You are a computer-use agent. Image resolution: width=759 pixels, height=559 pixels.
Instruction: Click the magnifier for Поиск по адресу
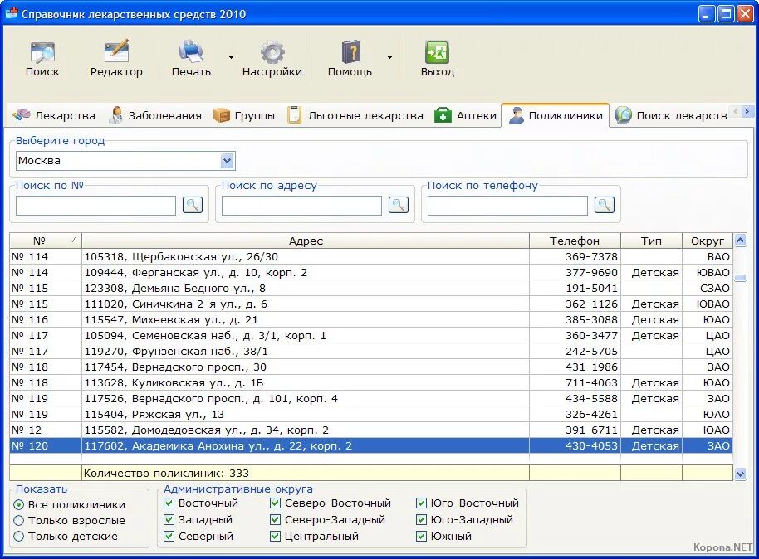(x=399, y=205)
